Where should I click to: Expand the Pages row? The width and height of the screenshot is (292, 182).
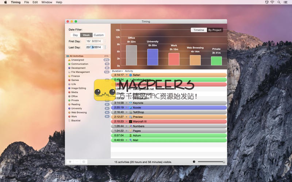(x=127, y=131)
